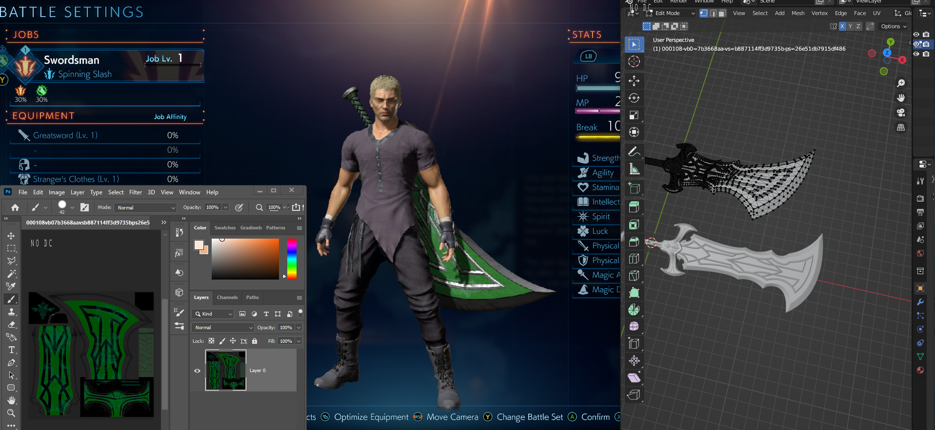Choose Blender's Annotate pencil tool
The width and height of the screenshot is (935, 430).
tap(634, 151)
